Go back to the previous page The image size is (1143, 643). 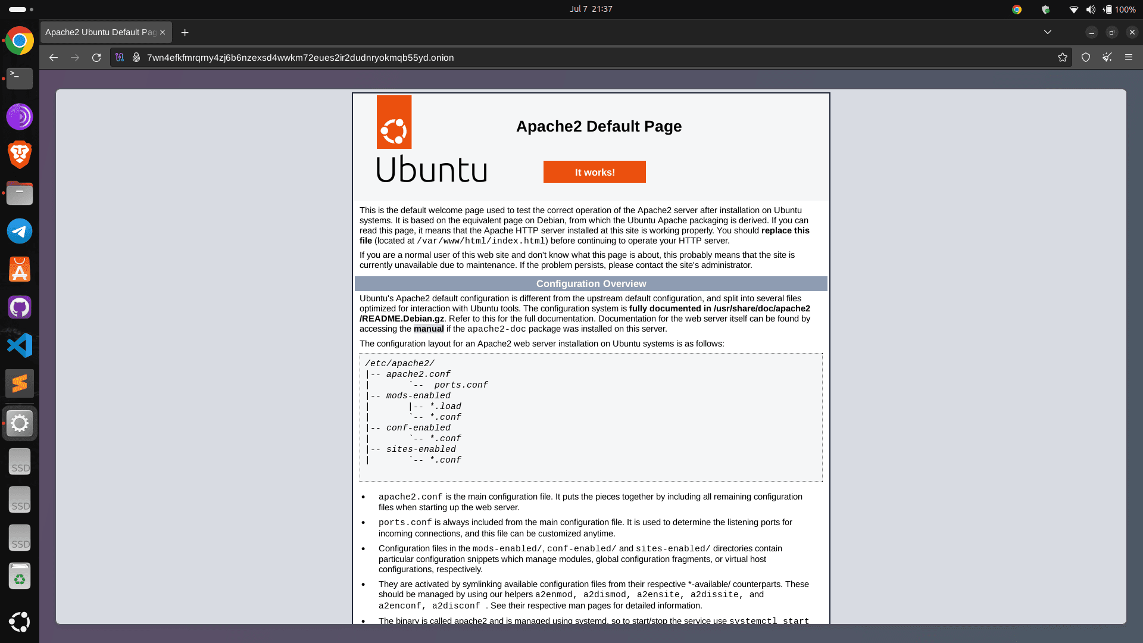click(54, 58)
